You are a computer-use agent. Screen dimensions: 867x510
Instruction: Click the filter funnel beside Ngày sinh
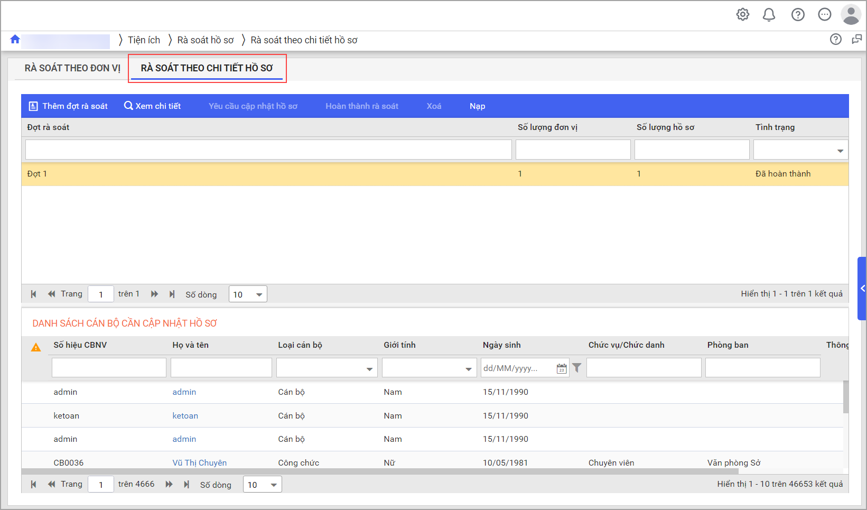(x=577, y=368)
